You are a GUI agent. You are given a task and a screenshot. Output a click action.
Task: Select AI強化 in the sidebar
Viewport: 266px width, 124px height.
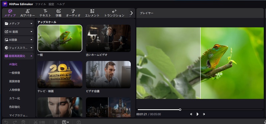13,64
